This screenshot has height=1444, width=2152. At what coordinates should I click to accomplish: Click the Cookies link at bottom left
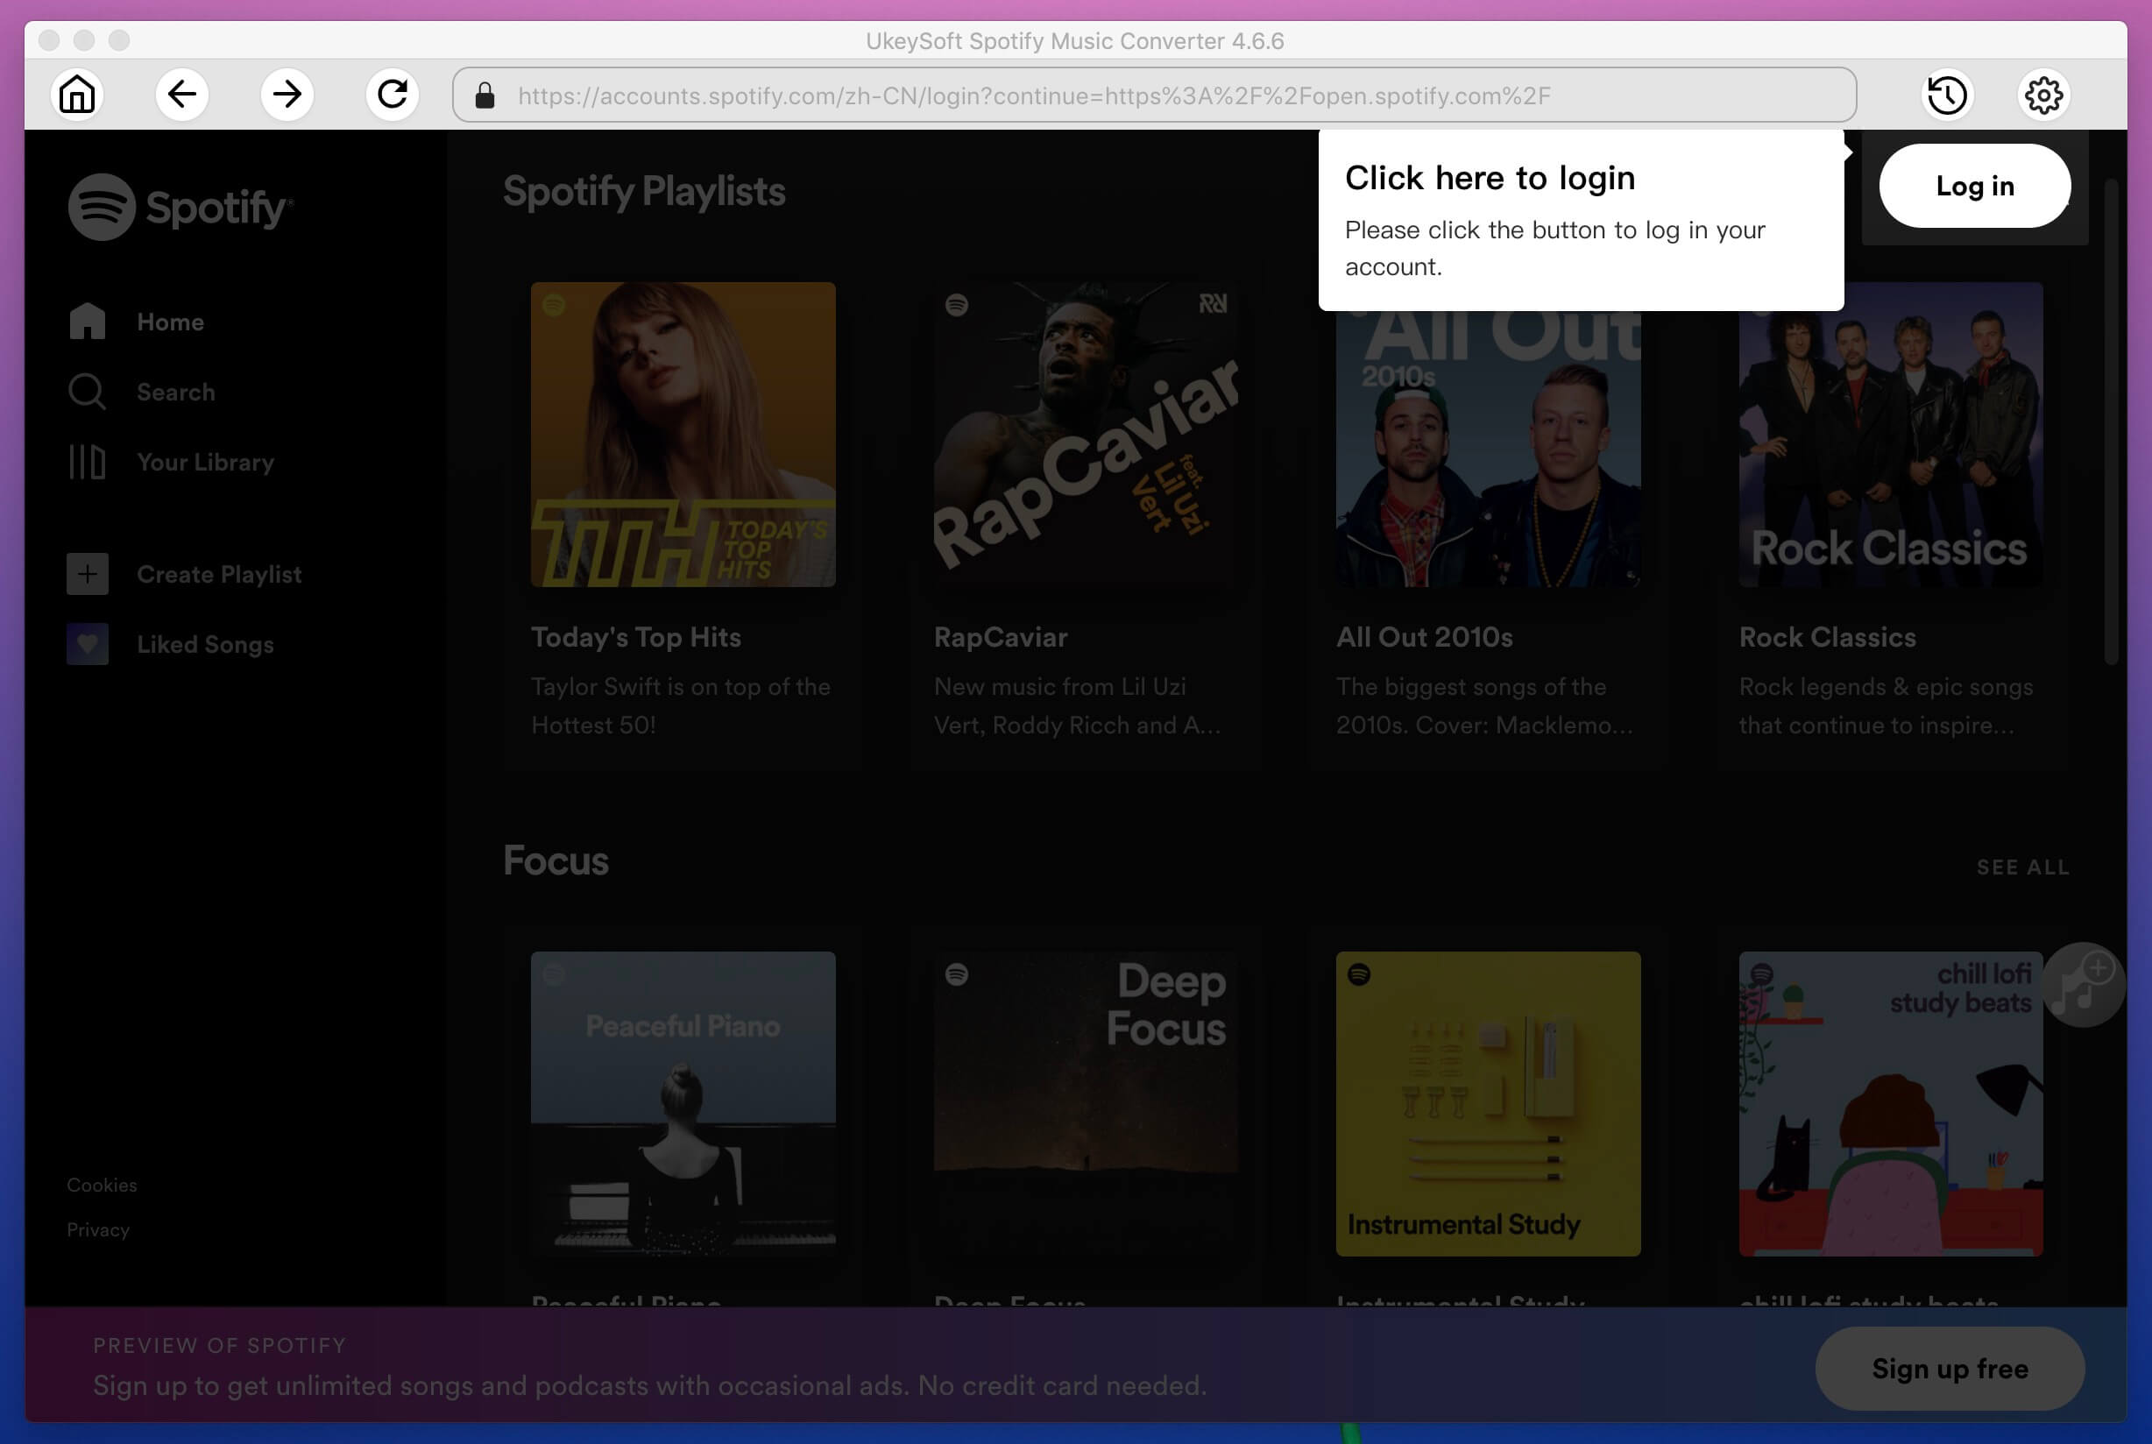point(102,1185)
